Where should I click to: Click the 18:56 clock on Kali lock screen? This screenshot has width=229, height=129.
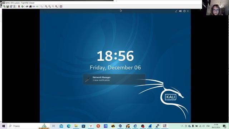pos(115,56)
